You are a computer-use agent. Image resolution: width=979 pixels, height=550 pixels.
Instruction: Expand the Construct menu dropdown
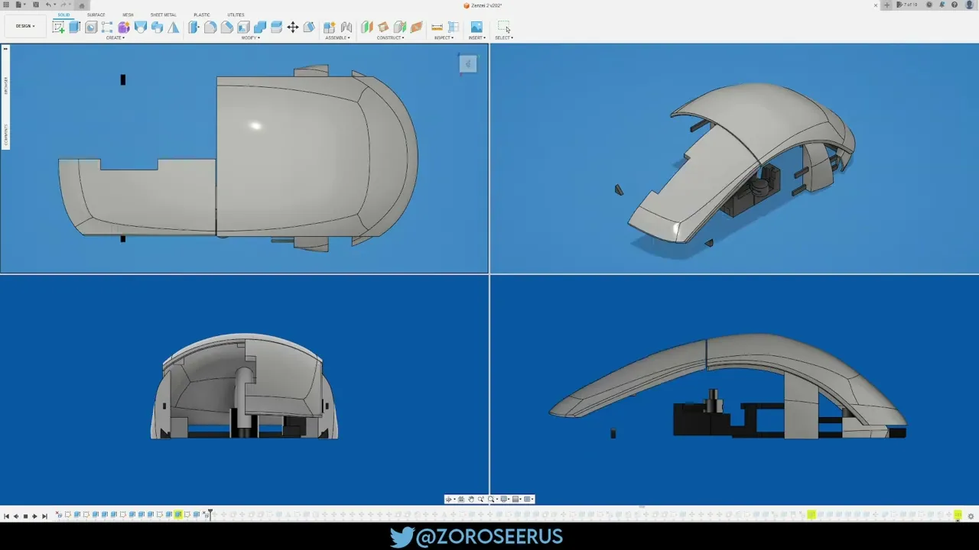point(390,37)
